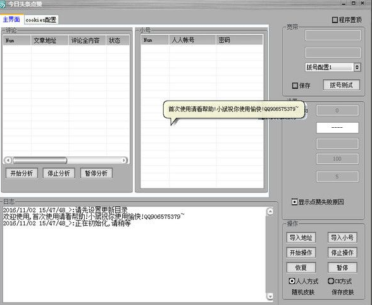The width and height of the screenshot is (372, 305).
Task: Click the 评论 list left scroll arrow
Action: point(8,161)
